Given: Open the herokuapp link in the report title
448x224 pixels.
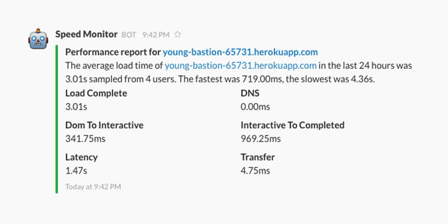Looking at the screenshot, I should point(240,52).
